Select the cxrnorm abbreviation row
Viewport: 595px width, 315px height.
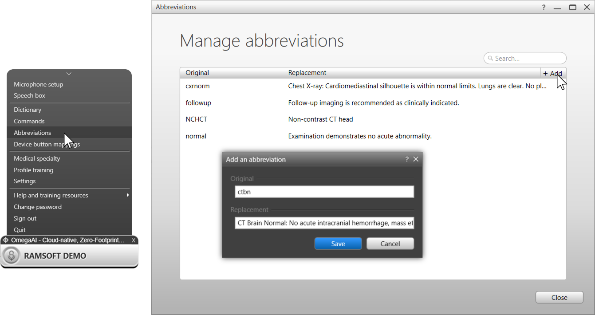pyautogui.click(x=373, y=86)
